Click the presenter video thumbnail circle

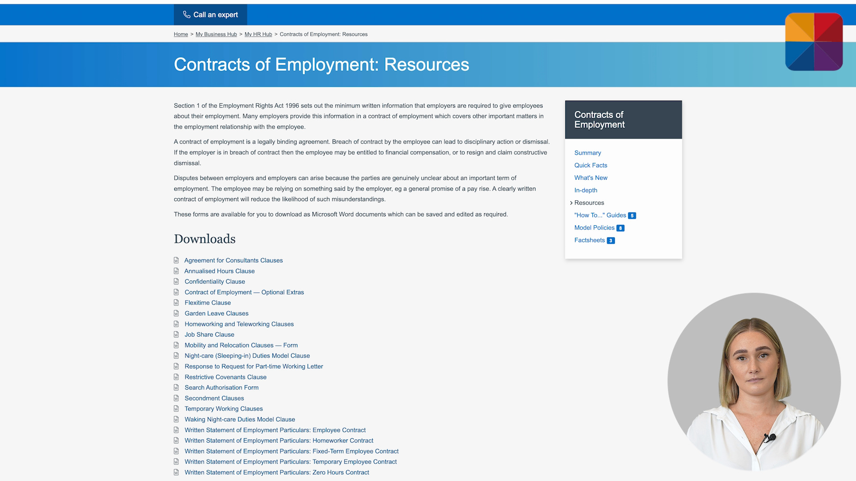754,381
